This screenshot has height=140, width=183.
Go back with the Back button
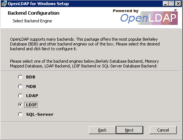coord(103,130)
